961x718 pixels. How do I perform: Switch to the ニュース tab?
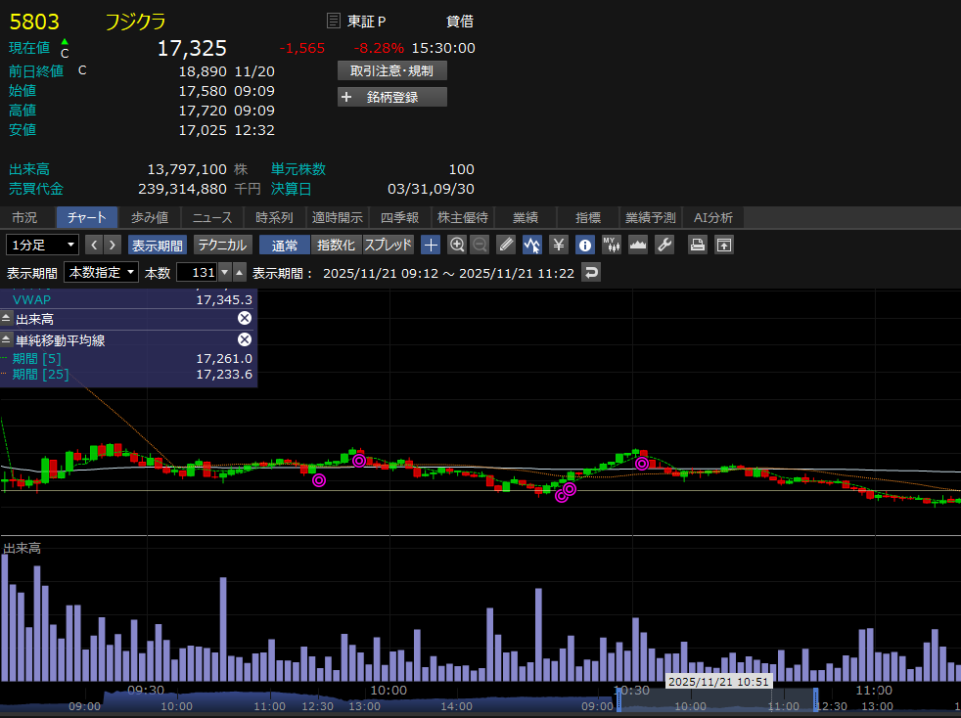(x=212, y=217)
